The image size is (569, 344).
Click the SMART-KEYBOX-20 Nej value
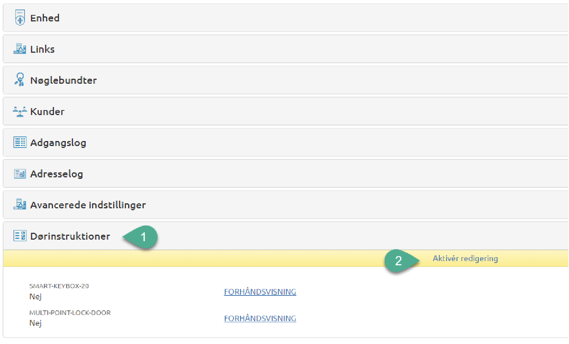pyautogui.click(x=36, y=296)
